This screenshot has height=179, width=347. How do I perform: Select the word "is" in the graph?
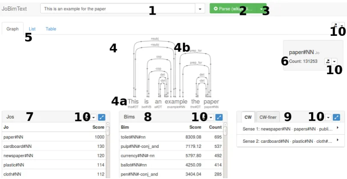coord(146,101)
